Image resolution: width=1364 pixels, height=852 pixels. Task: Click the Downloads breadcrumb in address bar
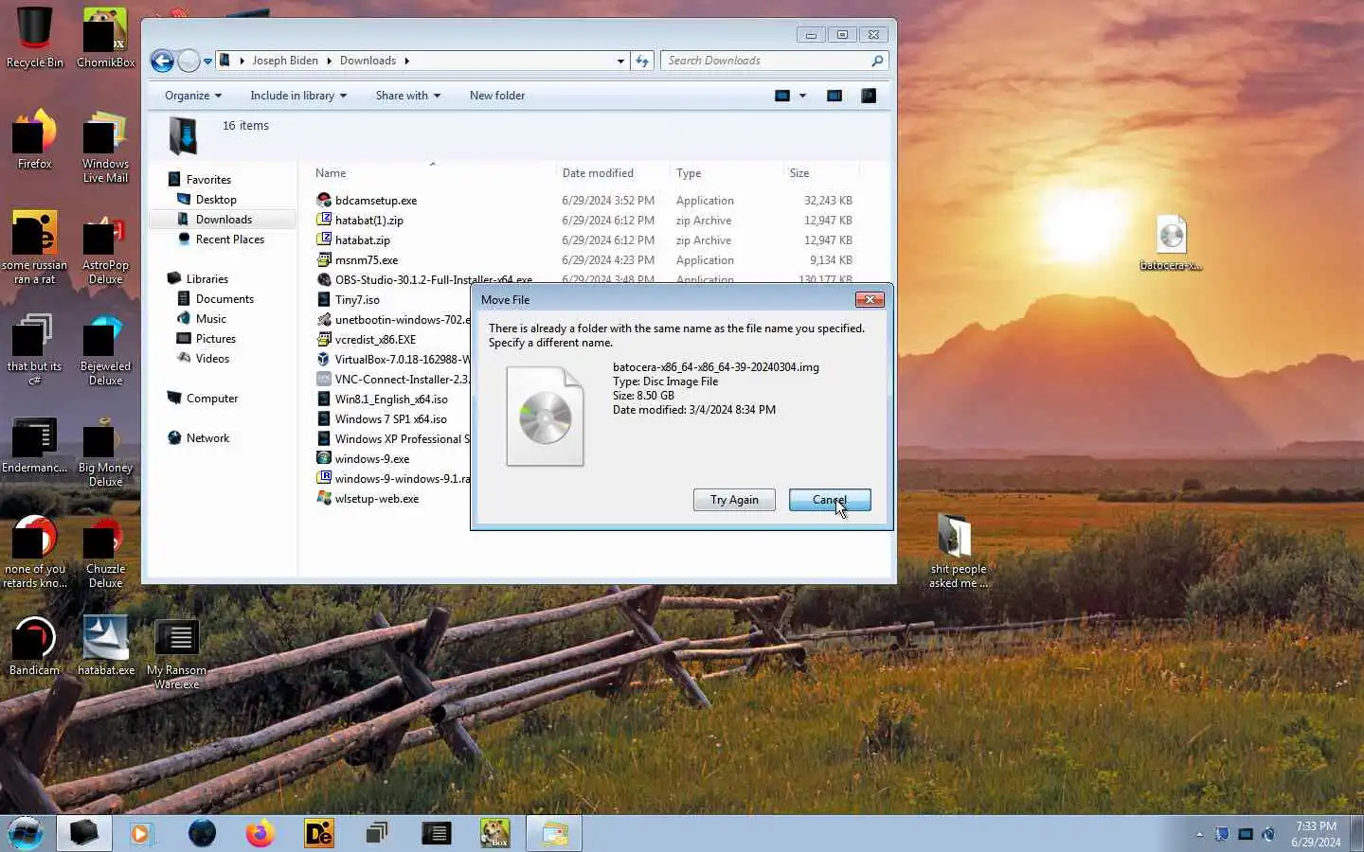point(368,61)
